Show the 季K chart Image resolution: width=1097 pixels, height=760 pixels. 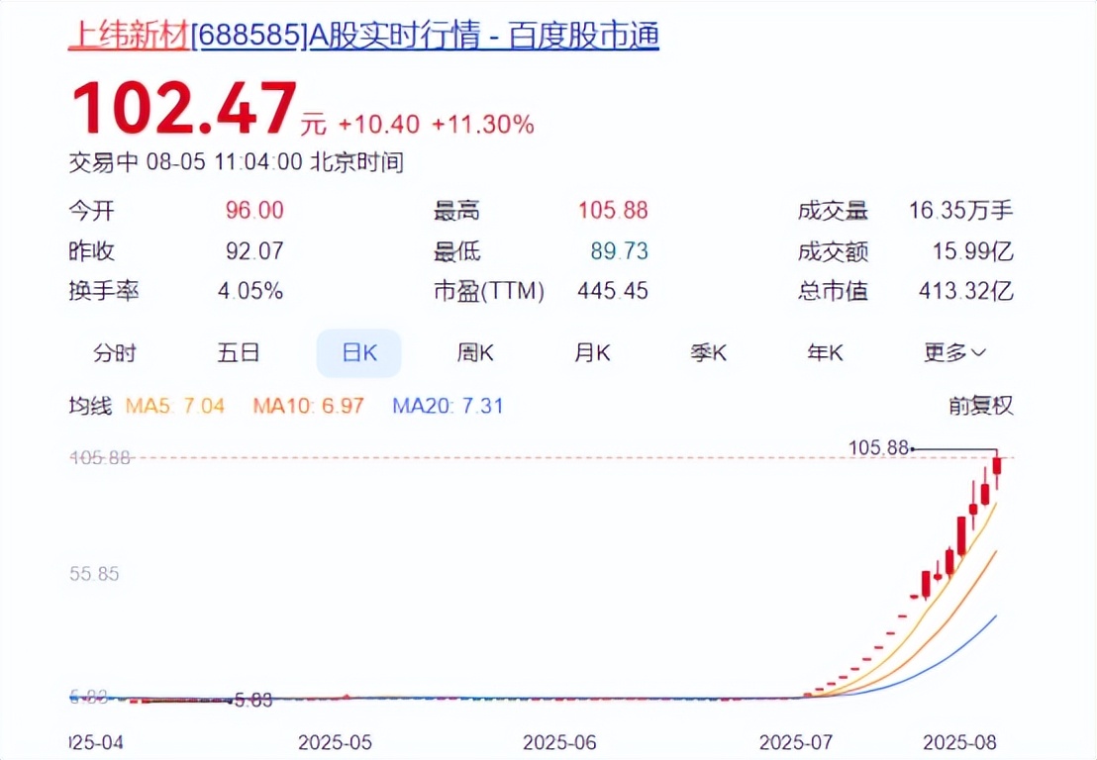pos(708,352)
